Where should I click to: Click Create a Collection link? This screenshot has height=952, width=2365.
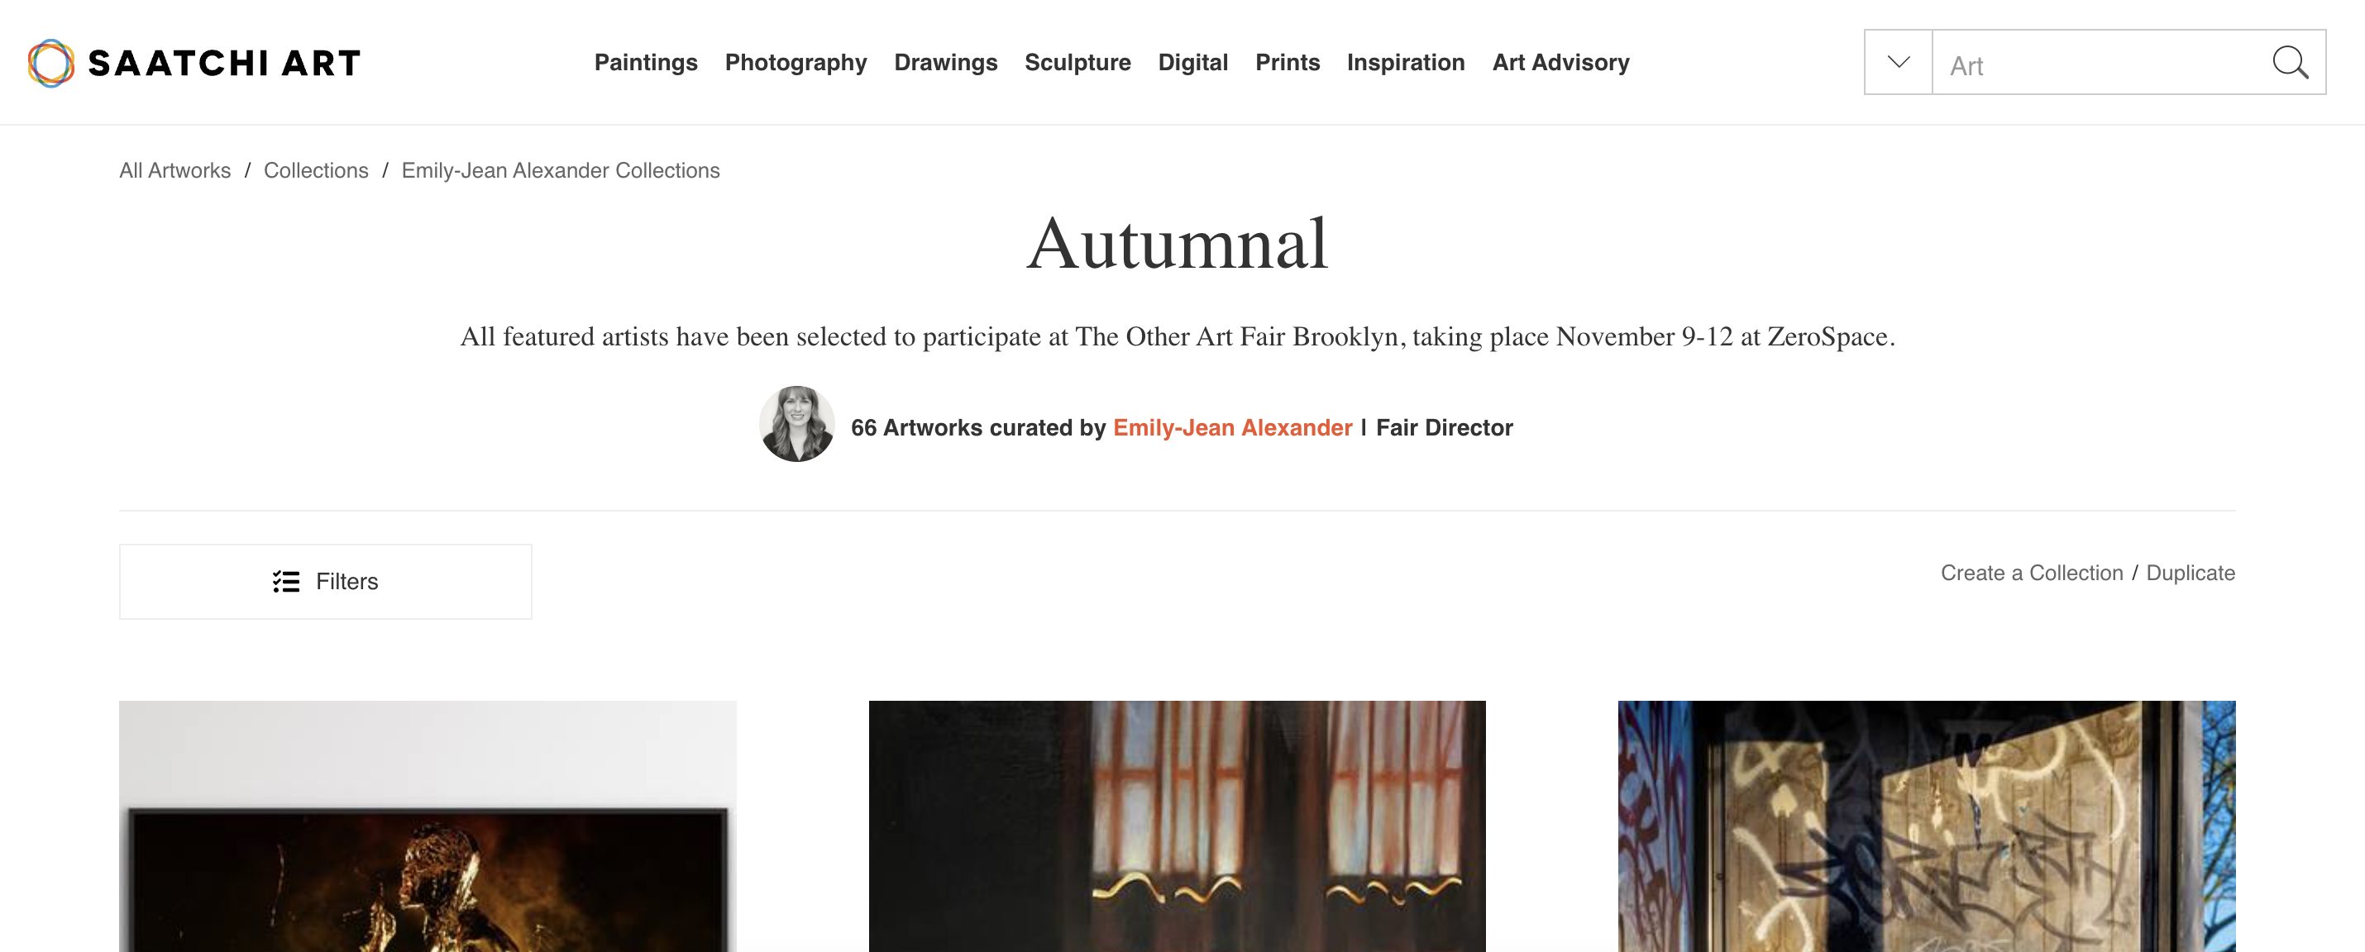[x=2031, y=574]
